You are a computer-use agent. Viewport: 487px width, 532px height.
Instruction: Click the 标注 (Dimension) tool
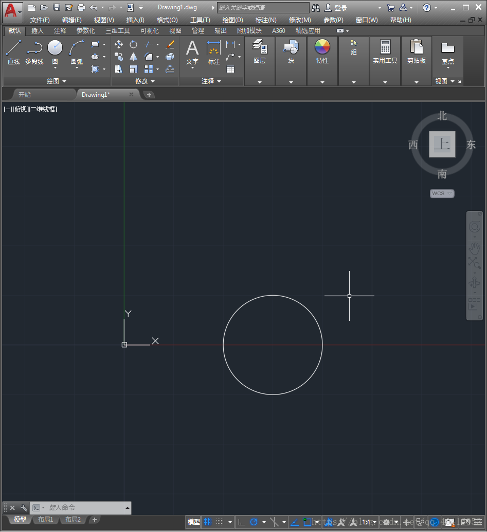(x=214, y=53)
